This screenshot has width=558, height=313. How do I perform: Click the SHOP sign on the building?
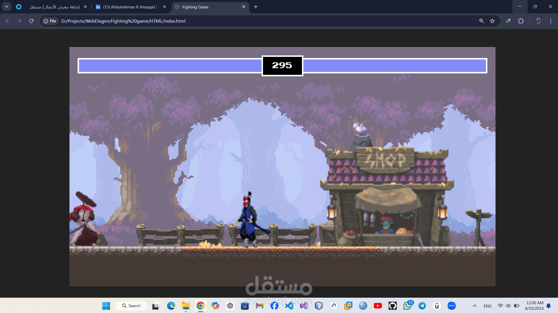(385, 160)
